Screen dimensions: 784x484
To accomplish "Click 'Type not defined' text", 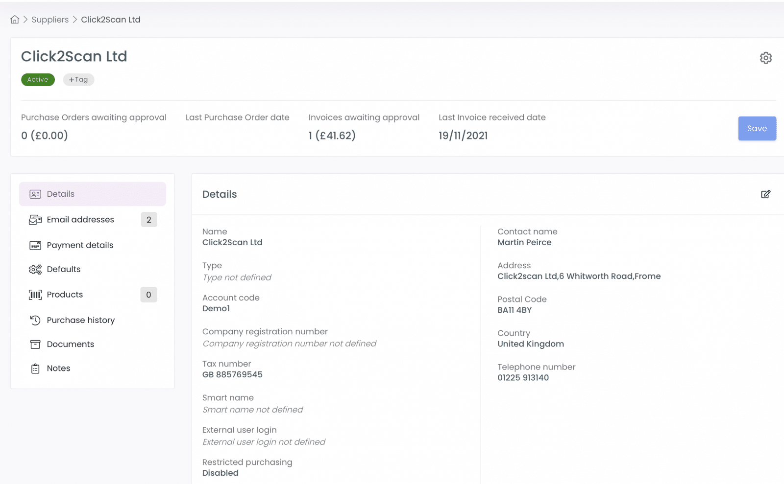I will point(237,277).
